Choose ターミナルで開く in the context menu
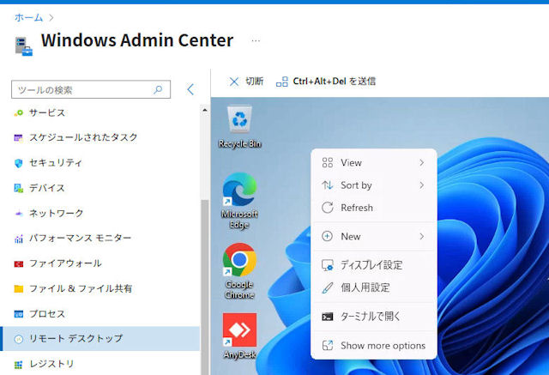Image resolution: width=549 pixels, height=375 pixels. (374, 317)
